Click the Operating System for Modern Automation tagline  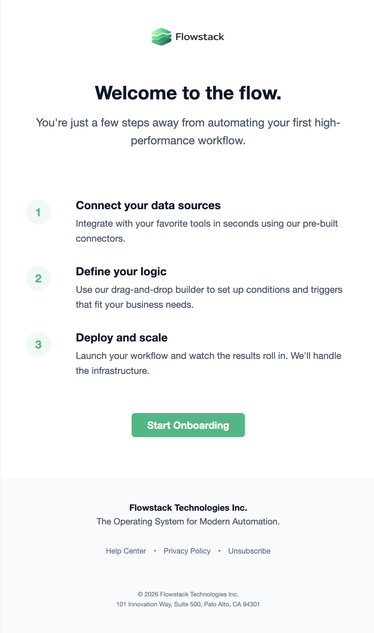point(188,522)
